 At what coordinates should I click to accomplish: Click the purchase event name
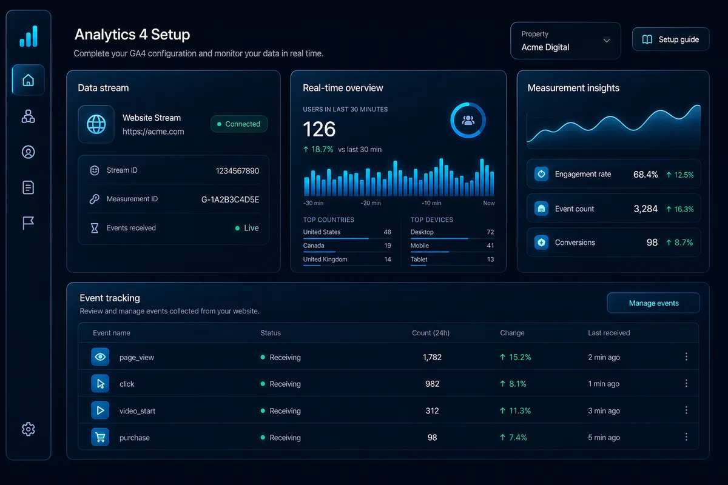click(x=135, y=438)
